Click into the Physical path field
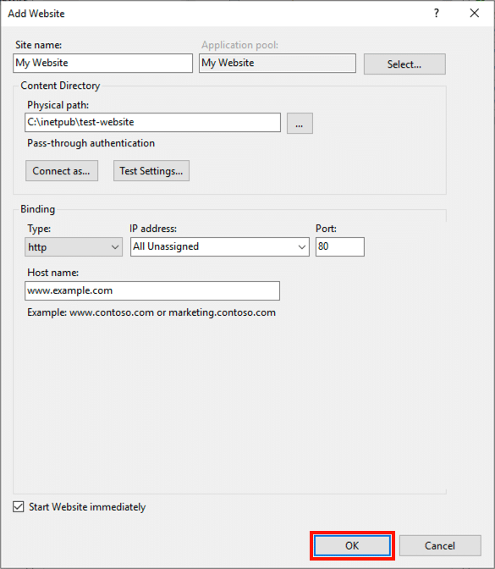 [152, 122]
